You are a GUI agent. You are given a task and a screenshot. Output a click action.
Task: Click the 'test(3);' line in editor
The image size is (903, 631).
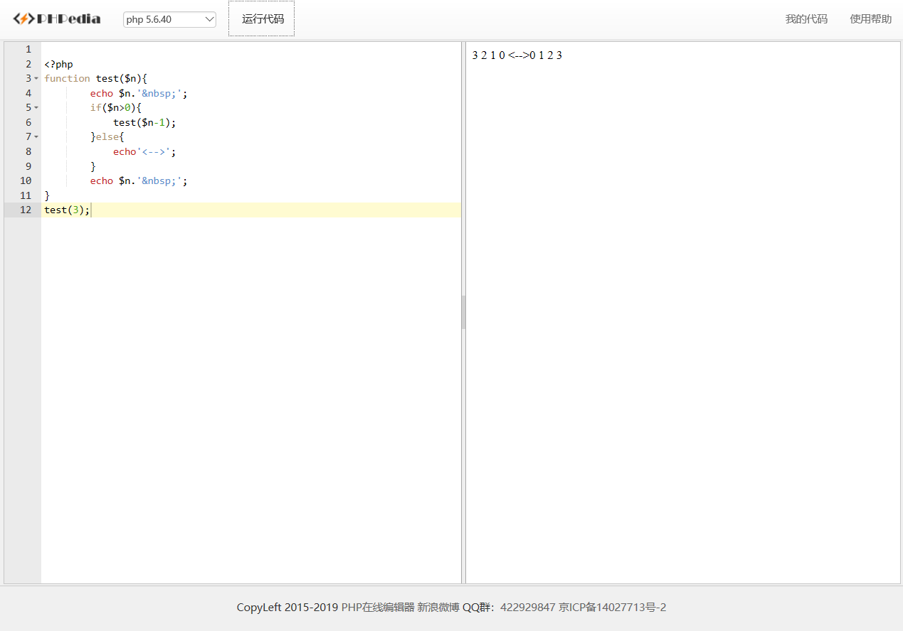pos(67,210)
